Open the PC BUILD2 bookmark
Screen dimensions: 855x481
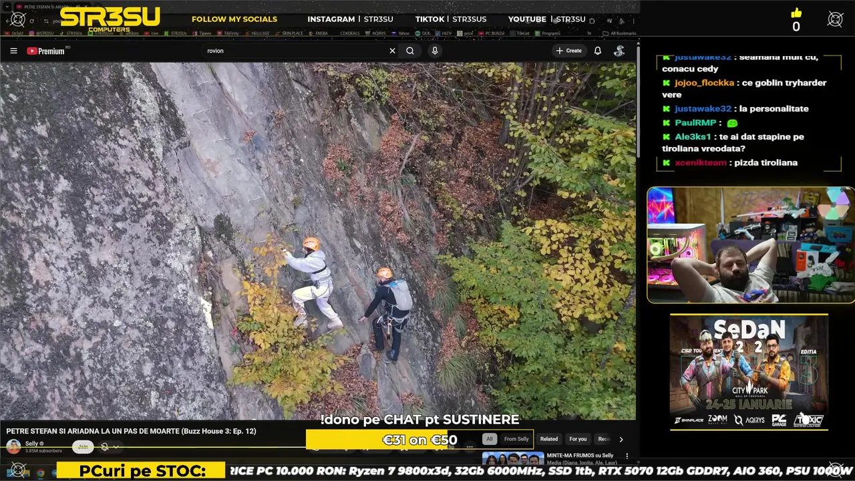(x=492, y=33)
